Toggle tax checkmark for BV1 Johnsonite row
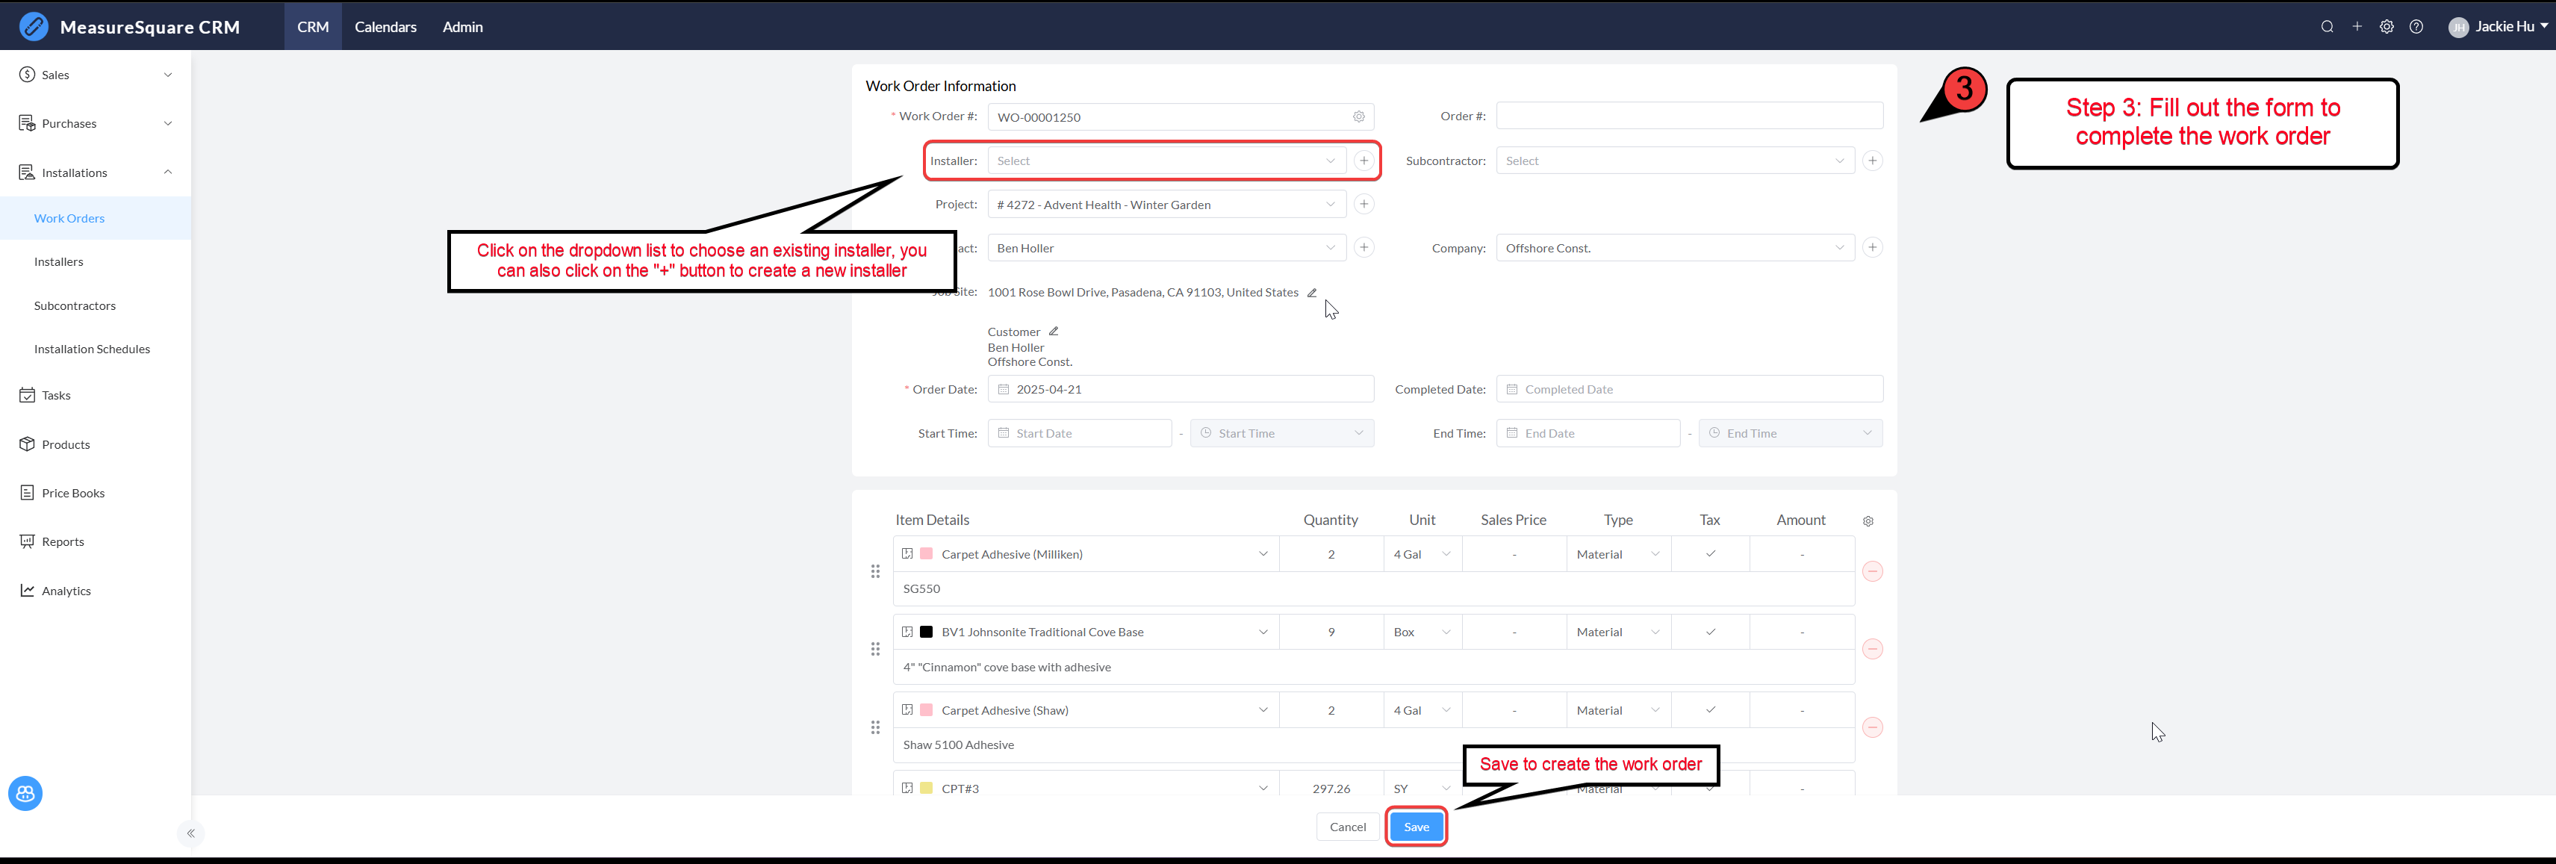 [1710, 632]
